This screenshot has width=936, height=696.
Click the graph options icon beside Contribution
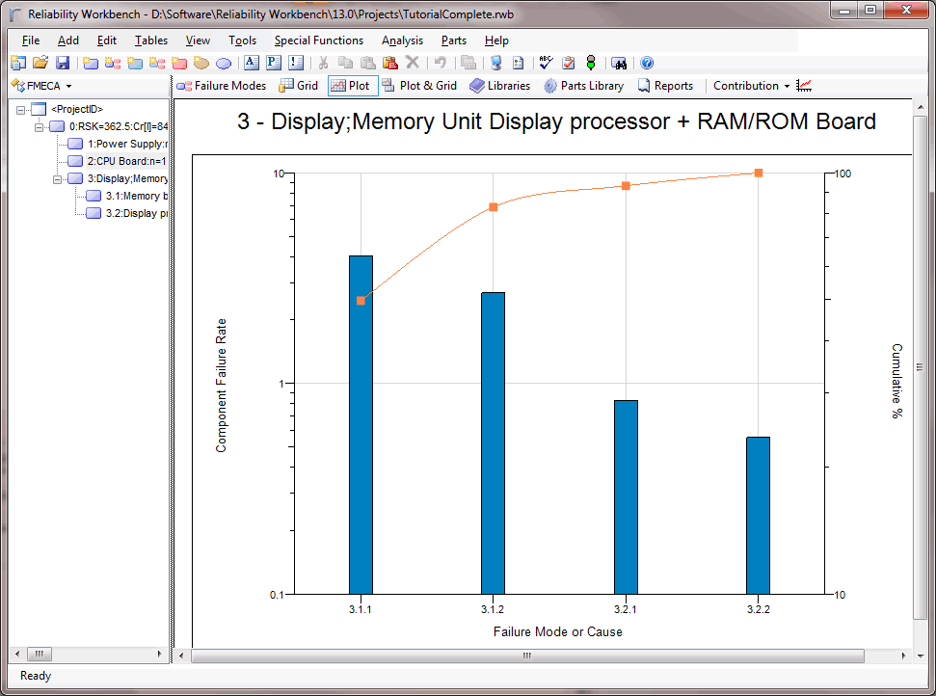click(x=804, y=86)
